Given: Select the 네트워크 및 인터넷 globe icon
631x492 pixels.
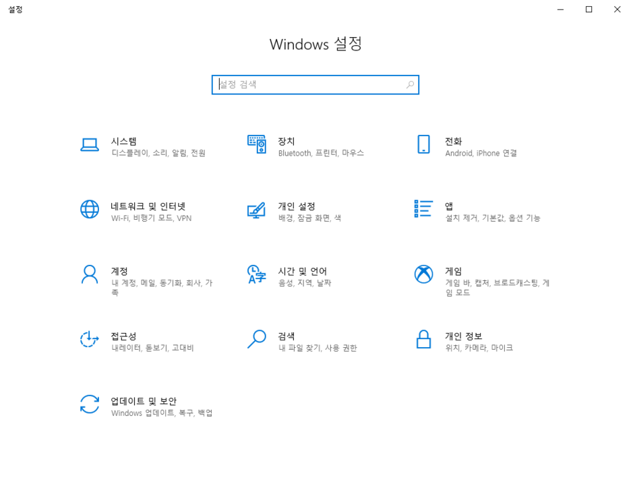Looking at the screenshot, I should click(90, 209).
